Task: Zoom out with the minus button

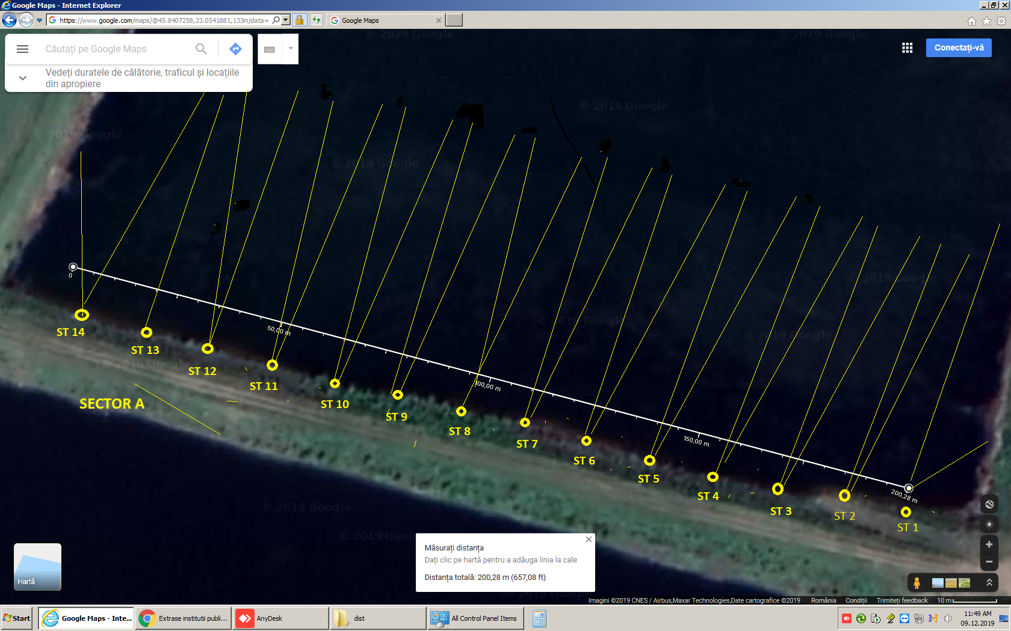Action: click(989, 561)
